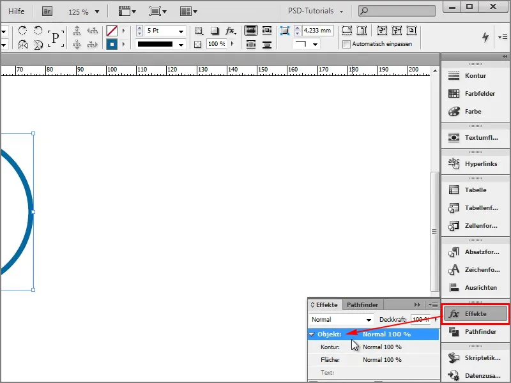
Task: Enable Automatisch einpassen checkbox
Action: (x=346, y=44)
